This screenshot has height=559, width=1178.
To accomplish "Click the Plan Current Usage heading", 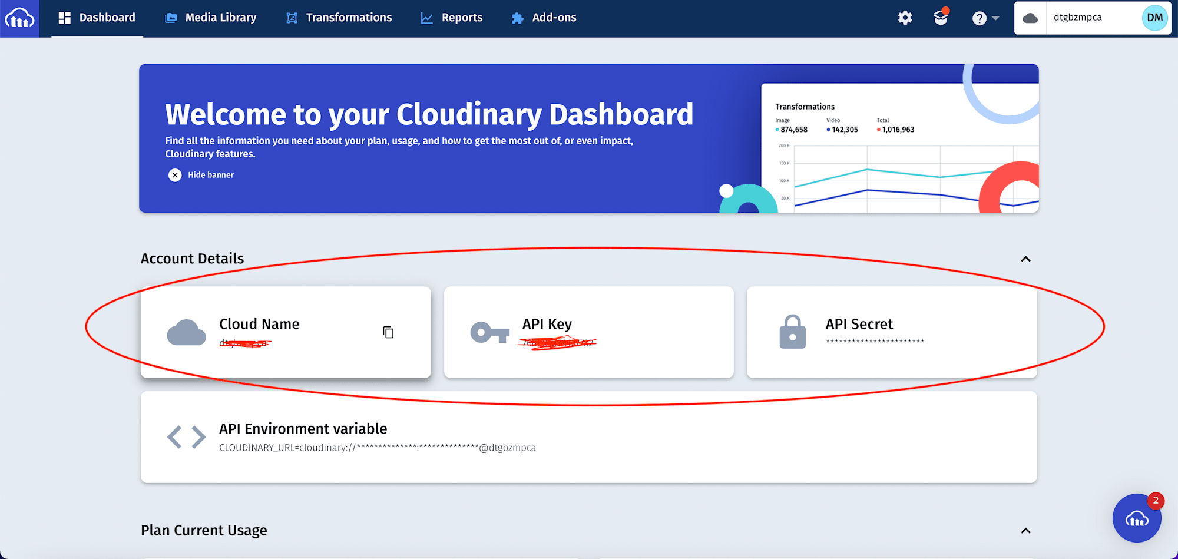I will (204, 530).
